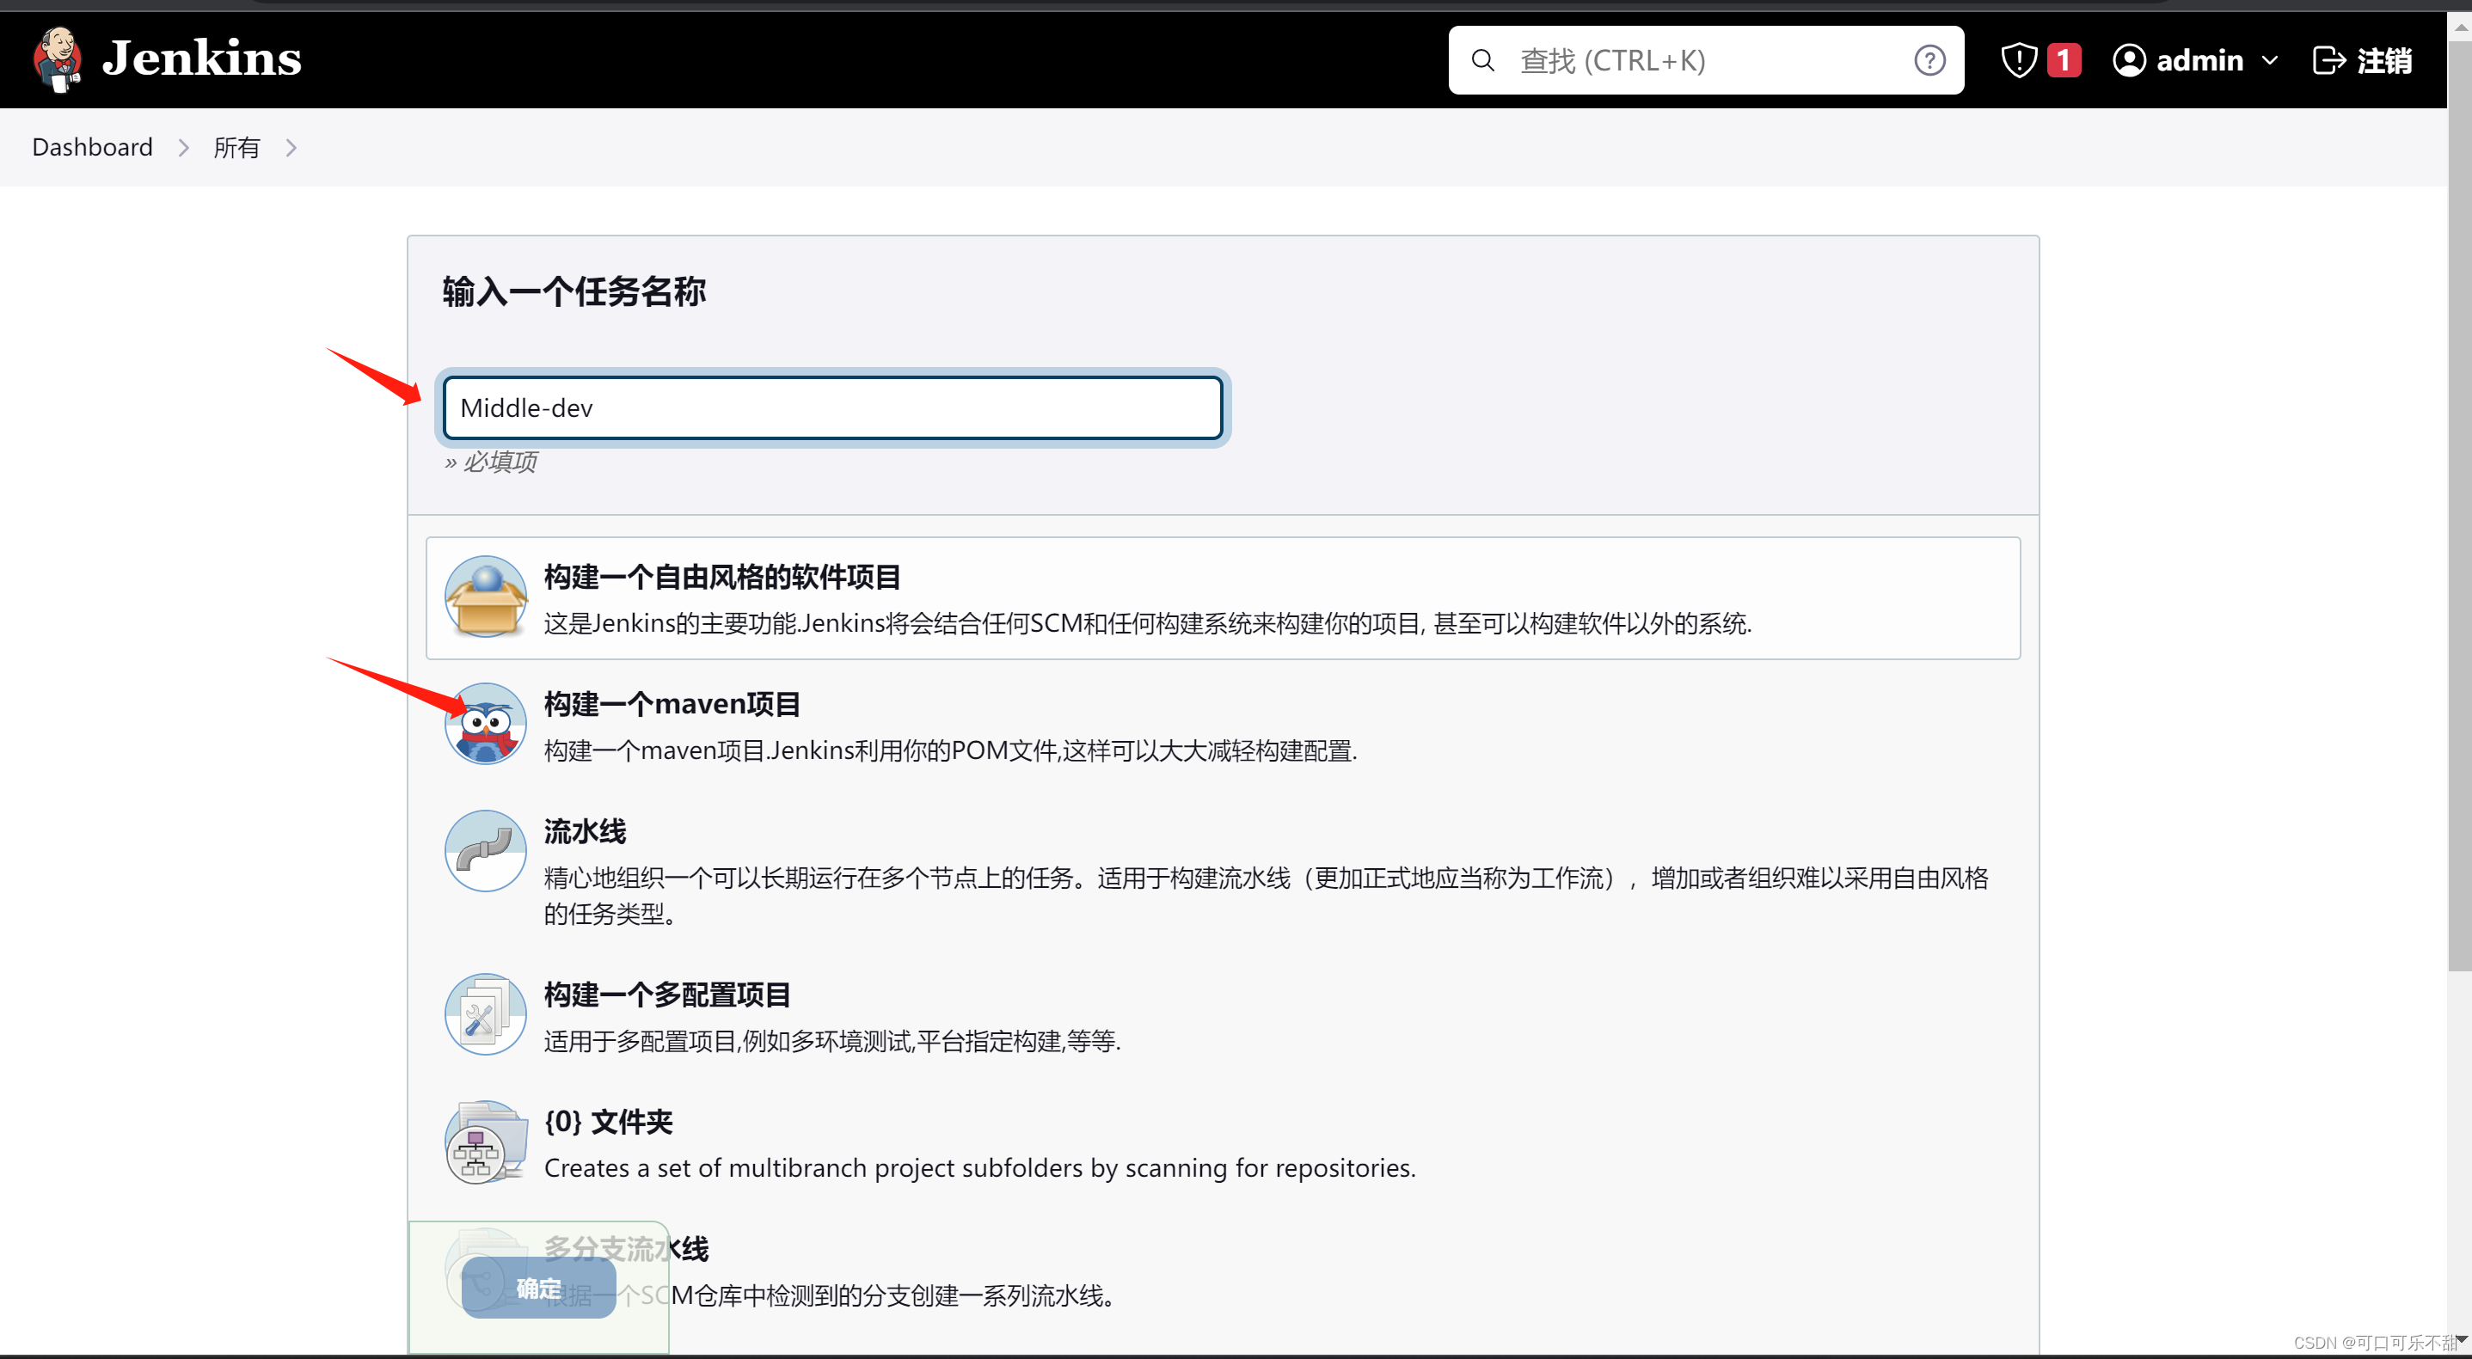Viewport: 2472px width, 1359px height.
Task: Expand the admin account dropdown chevron
Action: click(2272, 59)
